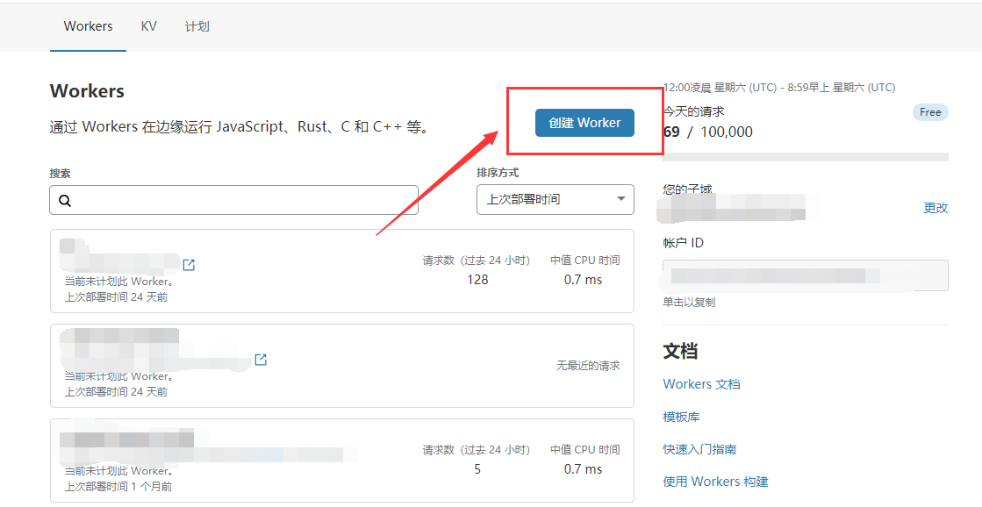
Task: Open the 模板库 link
Action: [681, 417]
